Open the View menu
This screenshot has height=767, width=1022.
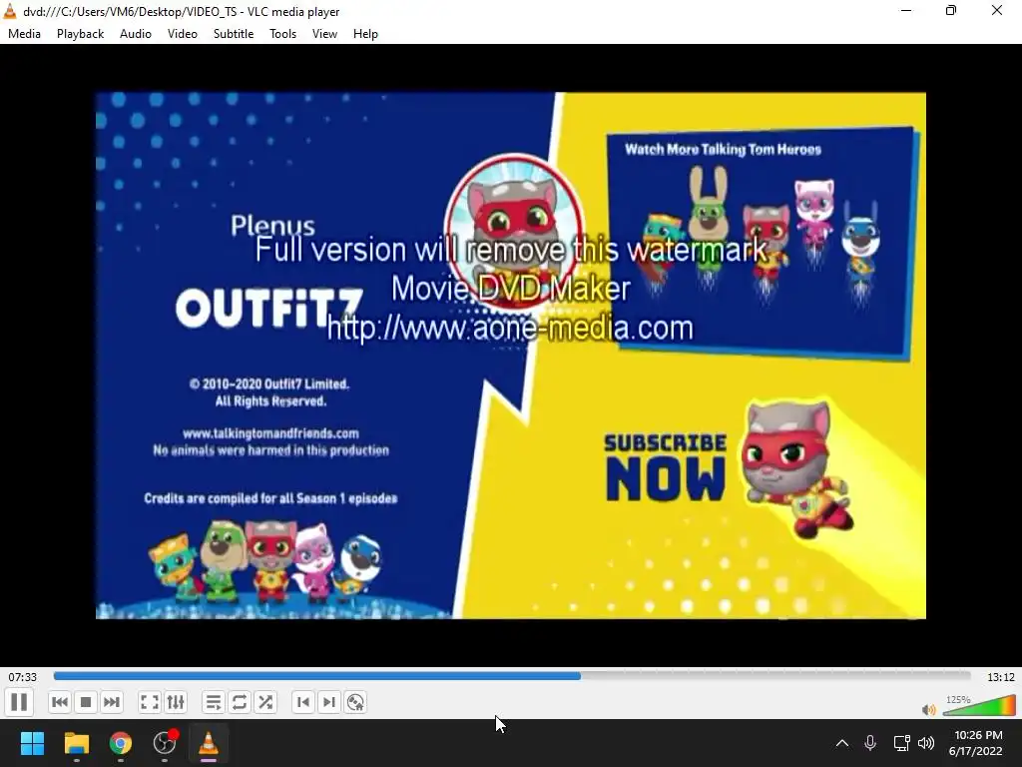[x=324, y=34]
